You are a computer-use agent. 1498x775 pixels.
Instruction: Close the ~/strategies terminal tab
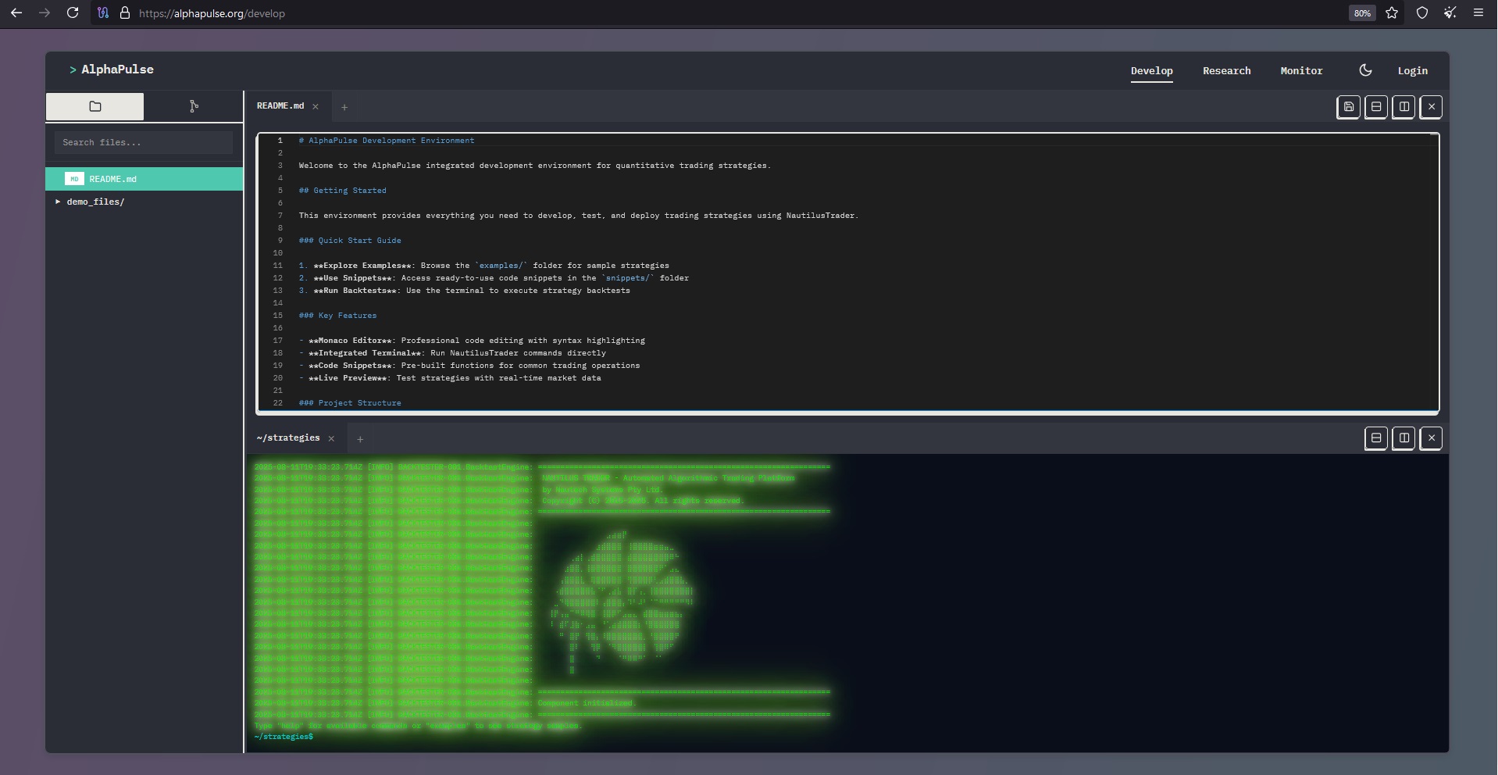click(x=331, y=438)
